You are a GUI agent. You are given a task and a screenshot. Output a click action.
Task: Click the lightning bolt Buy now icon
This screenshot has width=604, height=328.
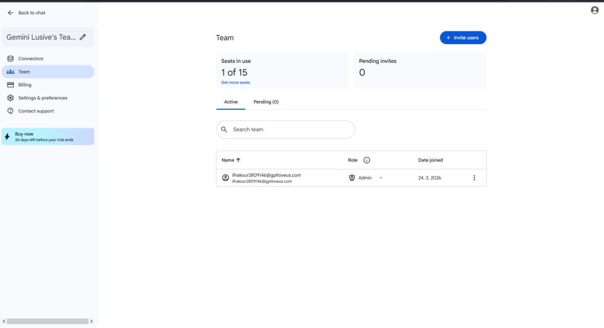[x=8, y=137]
